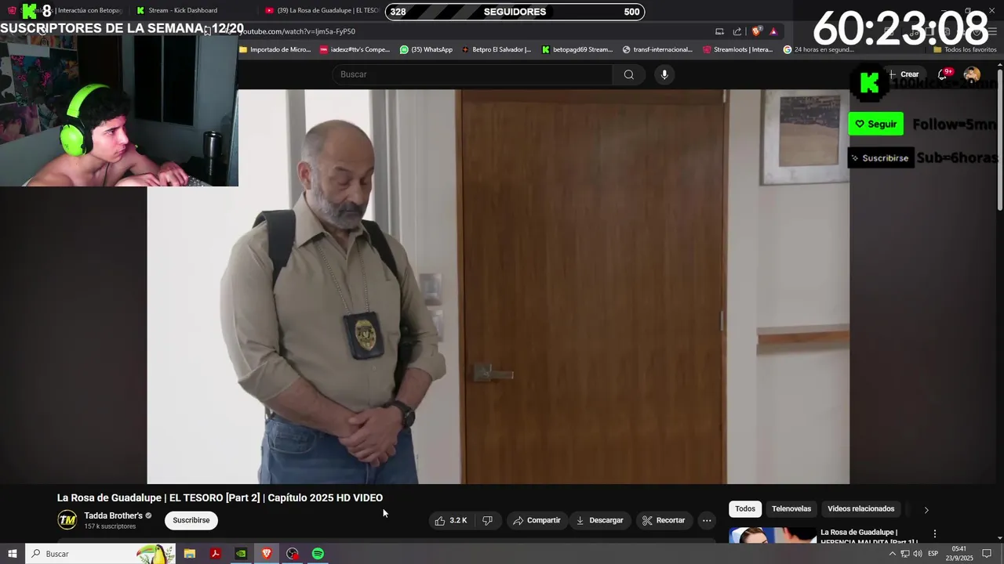Switch to Stream - Kick Dashboard tab
The image size is (1004, 564).
(182, 10)
